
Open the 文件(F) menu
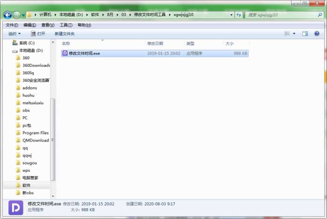click(12, 25)
